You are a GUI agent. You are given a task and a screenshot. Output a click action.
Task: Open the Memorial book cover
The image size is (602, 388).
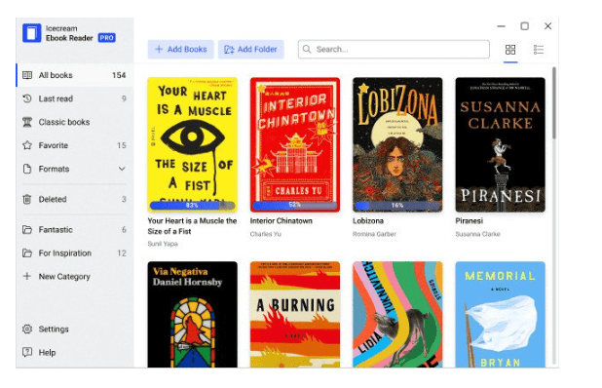[500, 314]
